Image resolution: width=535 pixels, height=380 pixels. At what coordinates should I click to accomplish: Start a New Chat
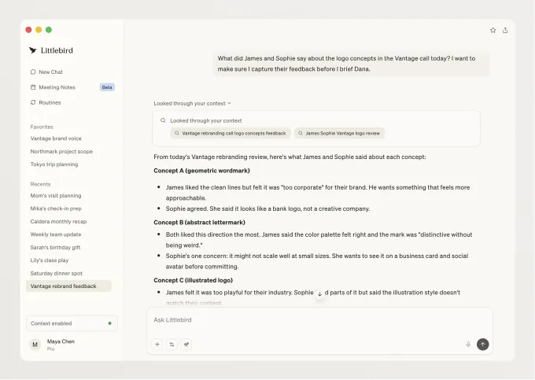pyautogui.click(x=50, y=72)
